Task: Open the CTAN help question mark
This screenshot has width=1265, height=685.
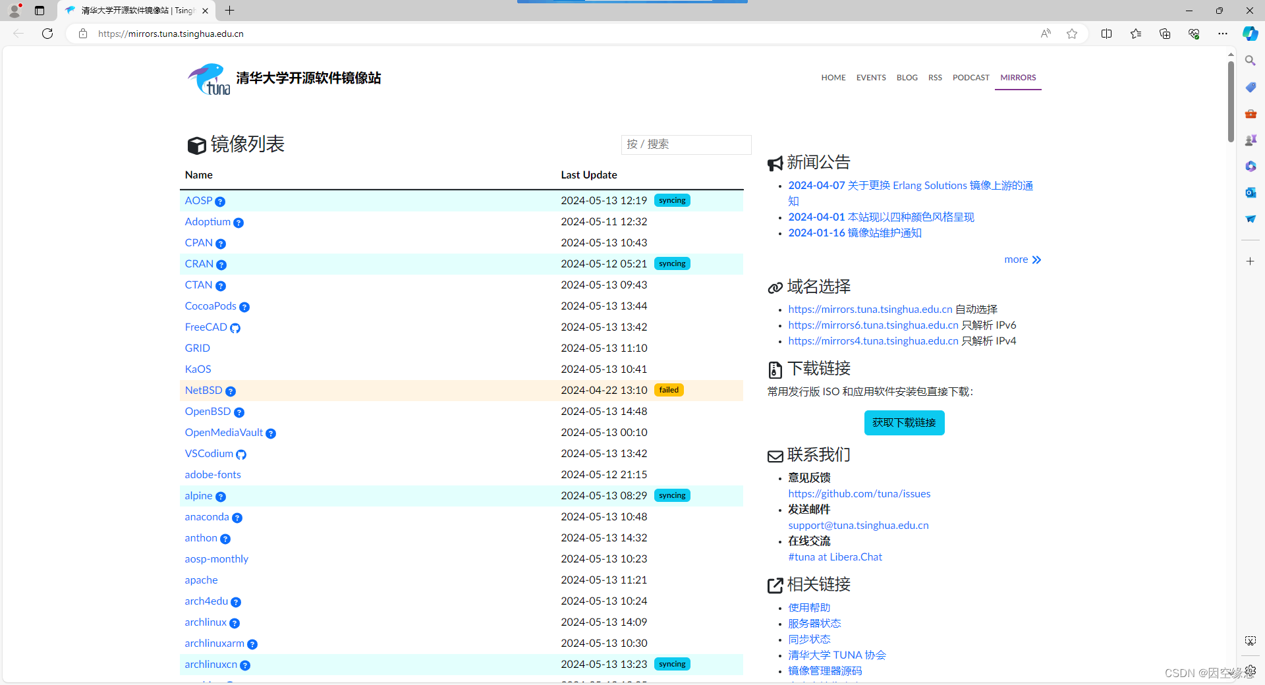Action: point(221,286)
